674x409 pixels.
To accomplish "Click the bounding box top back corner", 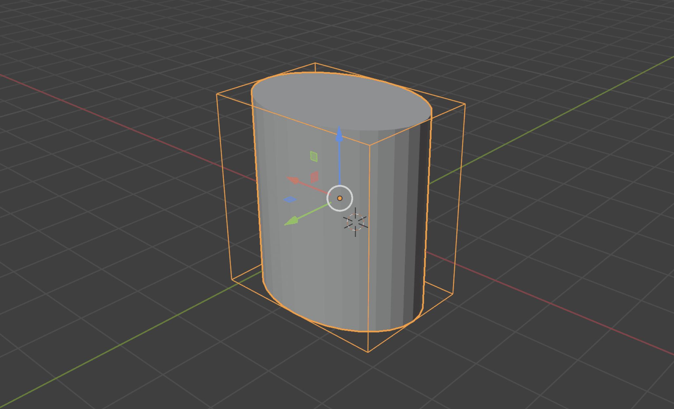I will click(x=315, y=63).
